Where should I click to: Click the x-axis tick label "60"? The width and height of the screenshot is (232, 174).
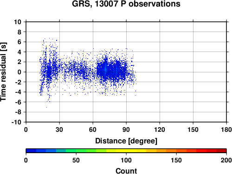(93, 129)
